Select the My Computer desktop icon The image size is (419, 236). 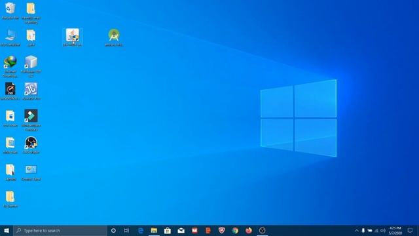click(x=10, y=38)
